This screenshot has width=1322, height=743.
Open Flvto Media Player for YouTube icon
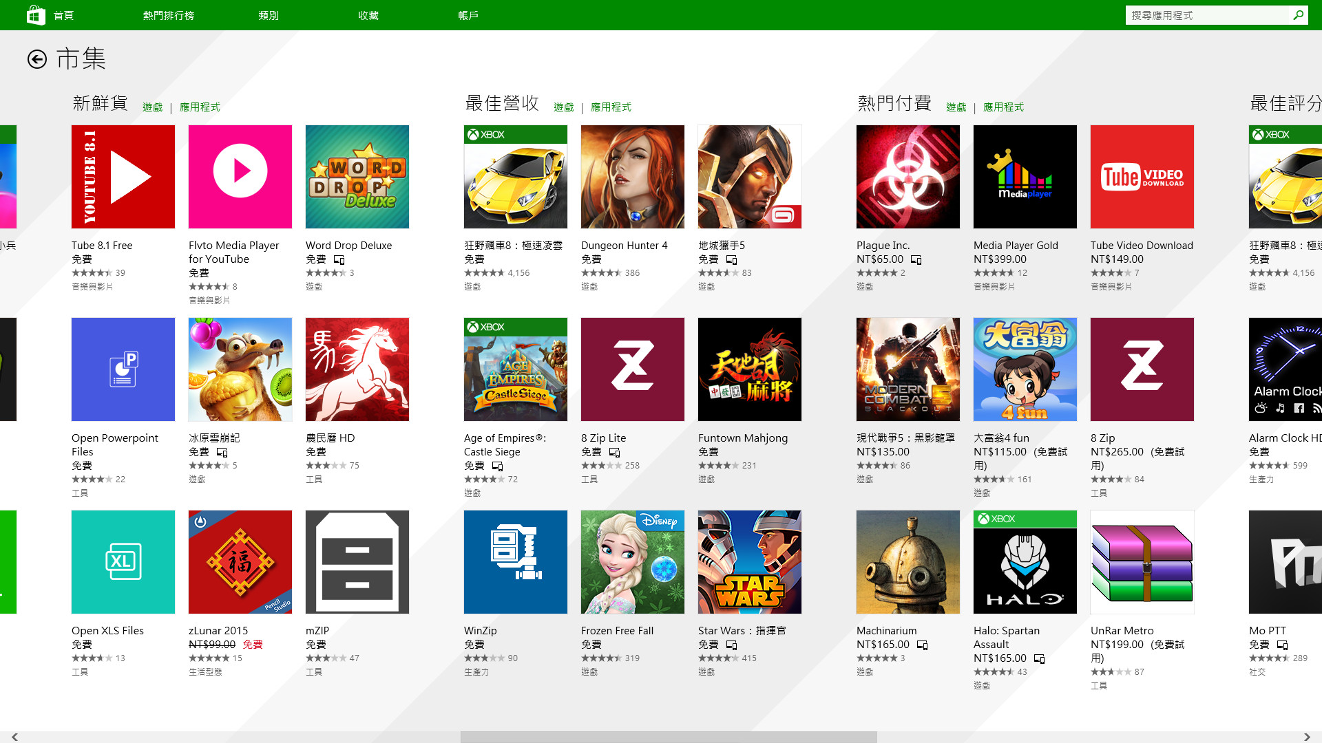[240, 177]
